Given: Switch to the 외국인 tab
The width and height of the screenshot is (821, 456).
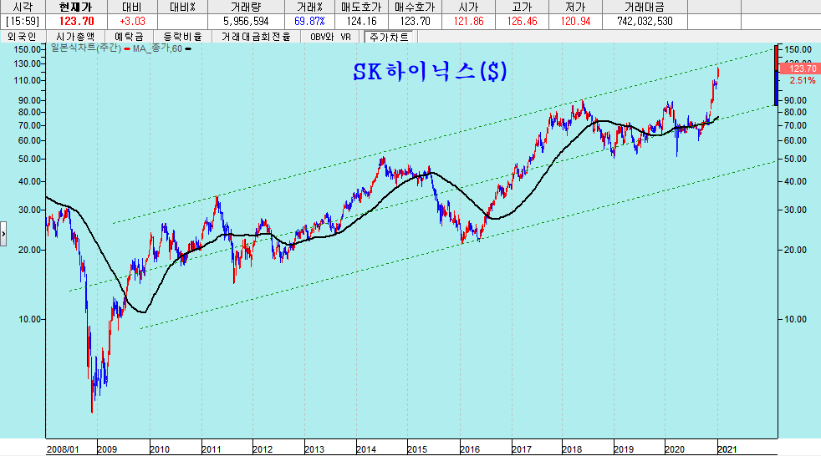Looking at the screenshot, I should [23, 37].
